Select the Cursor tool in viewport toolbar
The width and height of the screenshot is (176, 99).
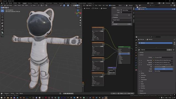tap(2, 14)
